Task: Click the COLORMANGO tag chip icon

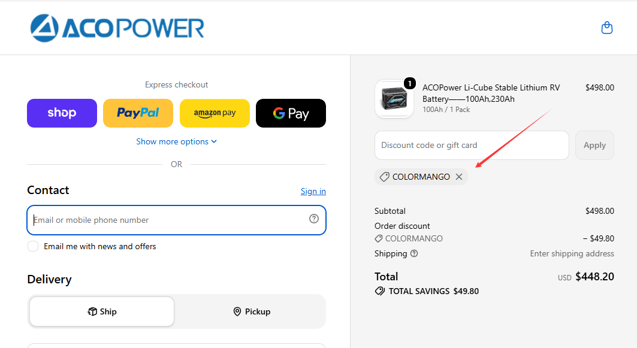Action: tap(384, 177)
